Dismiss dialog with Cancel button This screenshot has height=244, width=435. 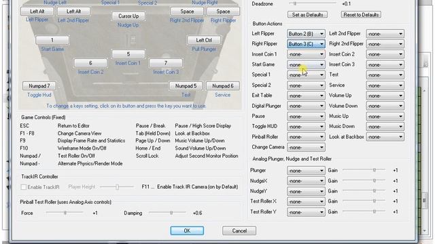pos(239,230)
